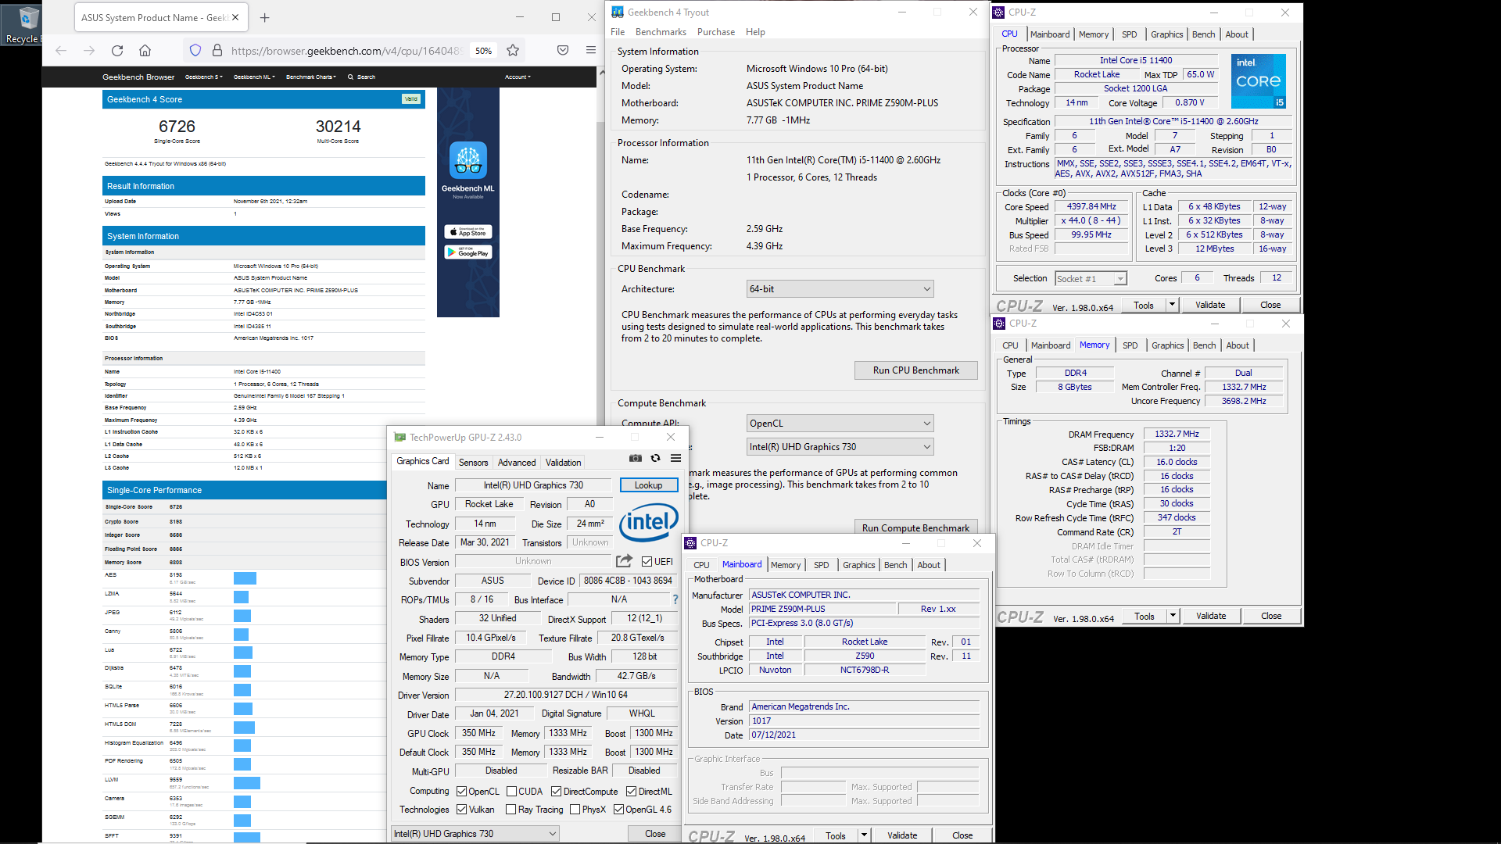Screen dimensions: 1501x844
Task: Click the browser address bar URL
Action: pyautogui.click(x=346, y=51)
